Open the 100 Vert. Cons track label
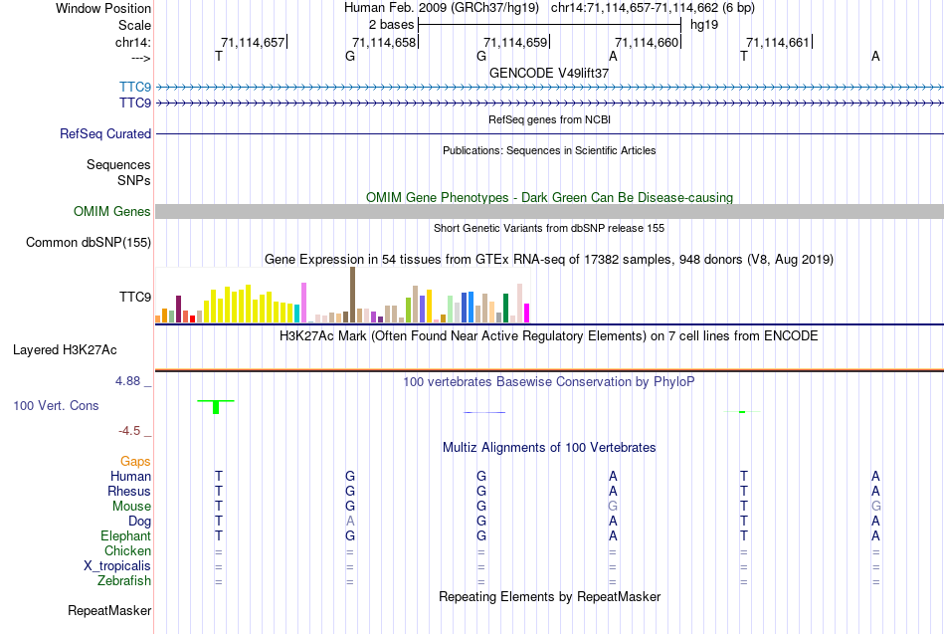Image resolution: width=945 pixels, height=634 pixels. [x=56, y=405]
